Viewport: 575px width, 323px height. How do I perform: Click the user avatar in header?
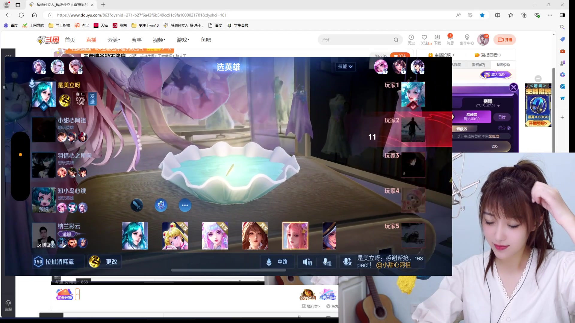tap(483, 39)
